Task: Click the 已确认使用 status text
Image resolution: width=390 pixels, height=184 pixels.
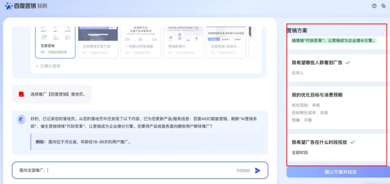Action: click(x=50, y=66)
